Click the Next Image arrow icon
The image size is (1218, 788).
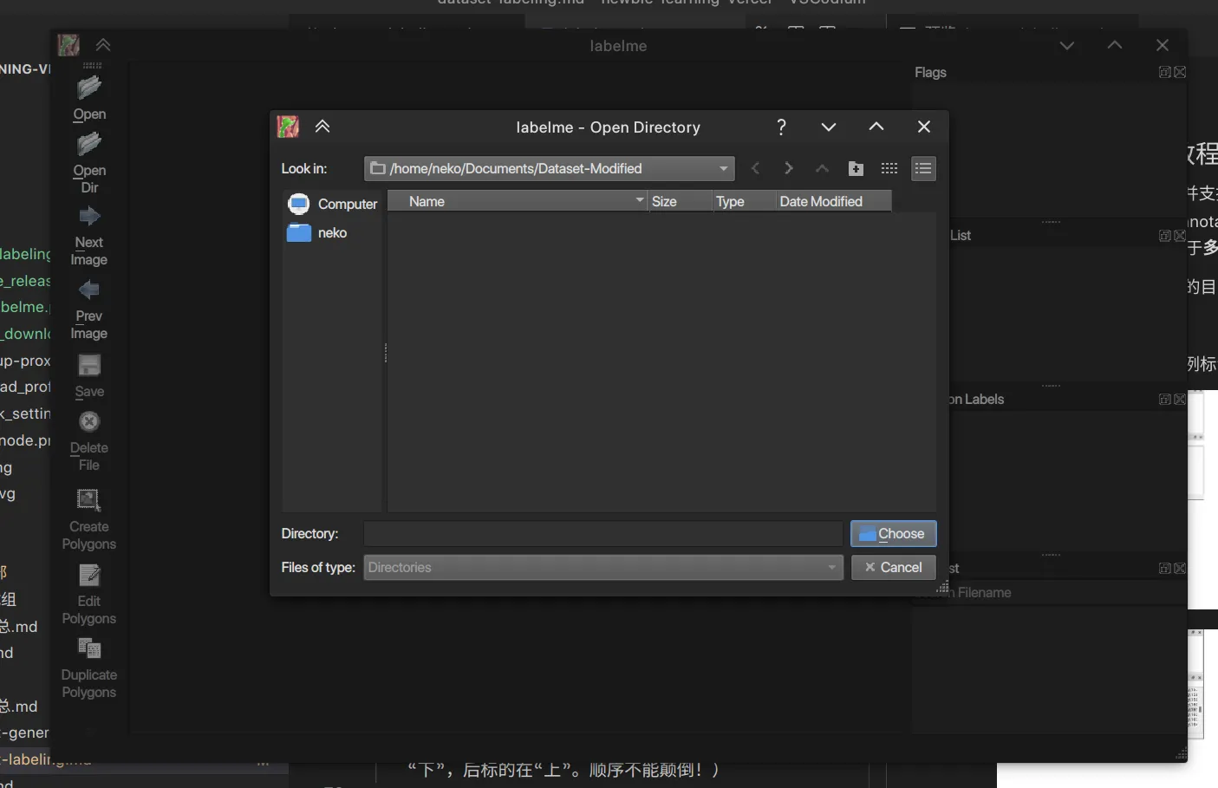pos(88,217)
